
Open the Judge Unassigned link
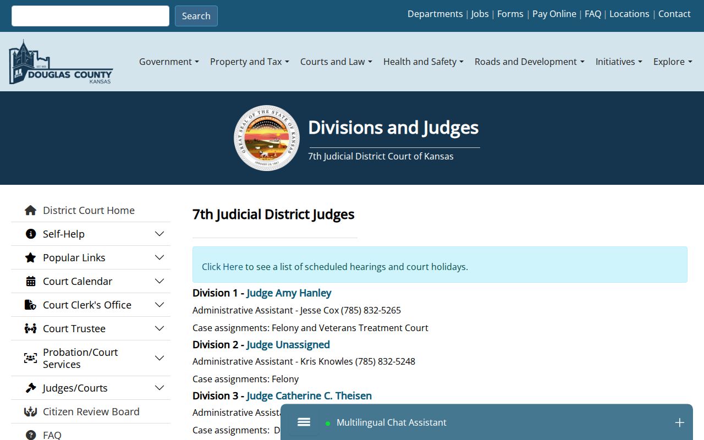(x=288, y=344)
